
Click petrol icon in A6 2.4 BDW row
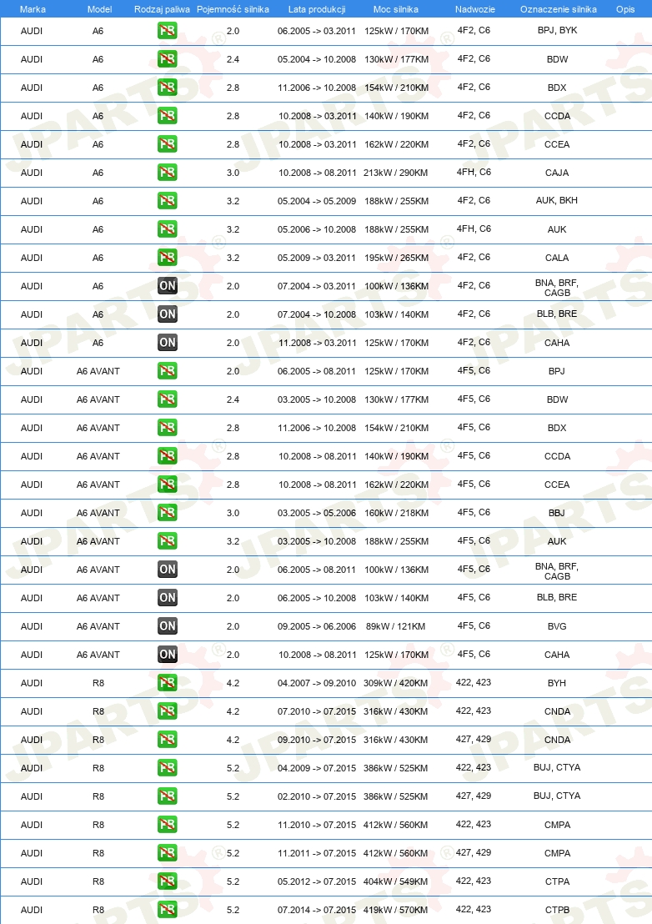click(168, 59)
